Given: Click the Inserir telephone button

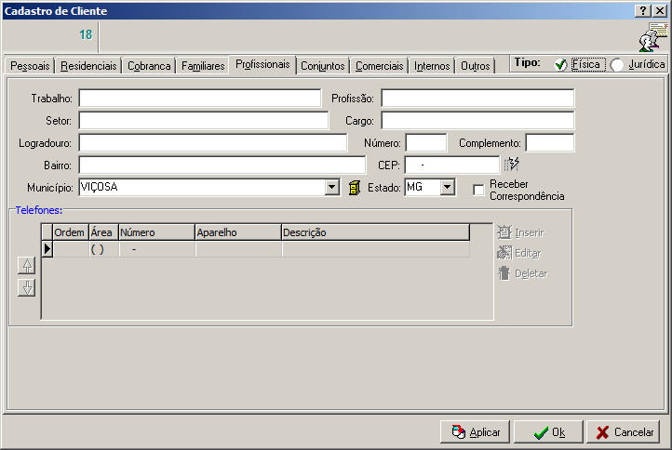Looking at the screenshot, I should [x=520, y=232].
